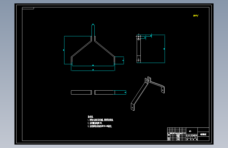This screenshot has height=148, width=228.
Task: Select the small empty box at the drawing frame's top-left corner
Action: (x=28, y=8)
